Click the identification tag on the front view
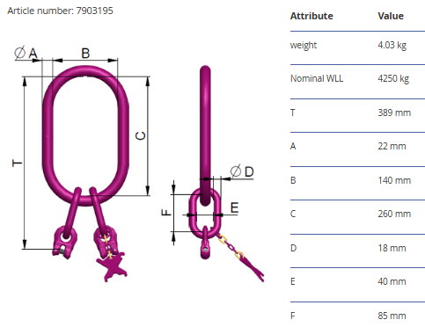This screenshot has height=327, width=425. pyautogui.click(x=112, y=267)
